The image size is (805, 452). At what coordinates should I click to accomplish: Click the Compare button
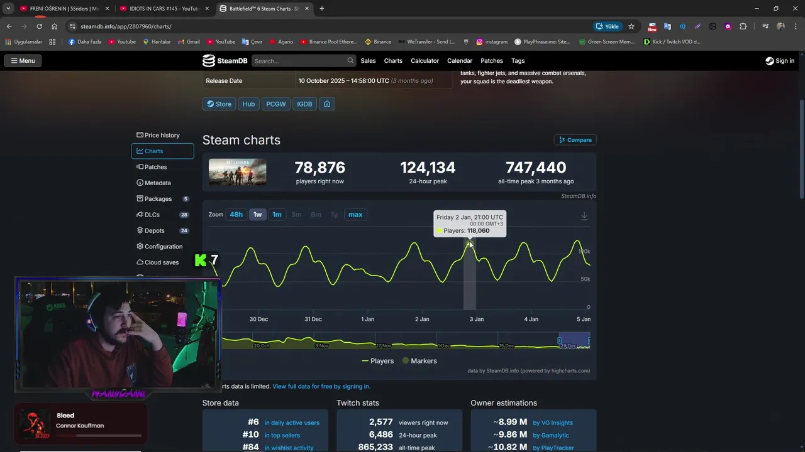(x=575, y=140)
